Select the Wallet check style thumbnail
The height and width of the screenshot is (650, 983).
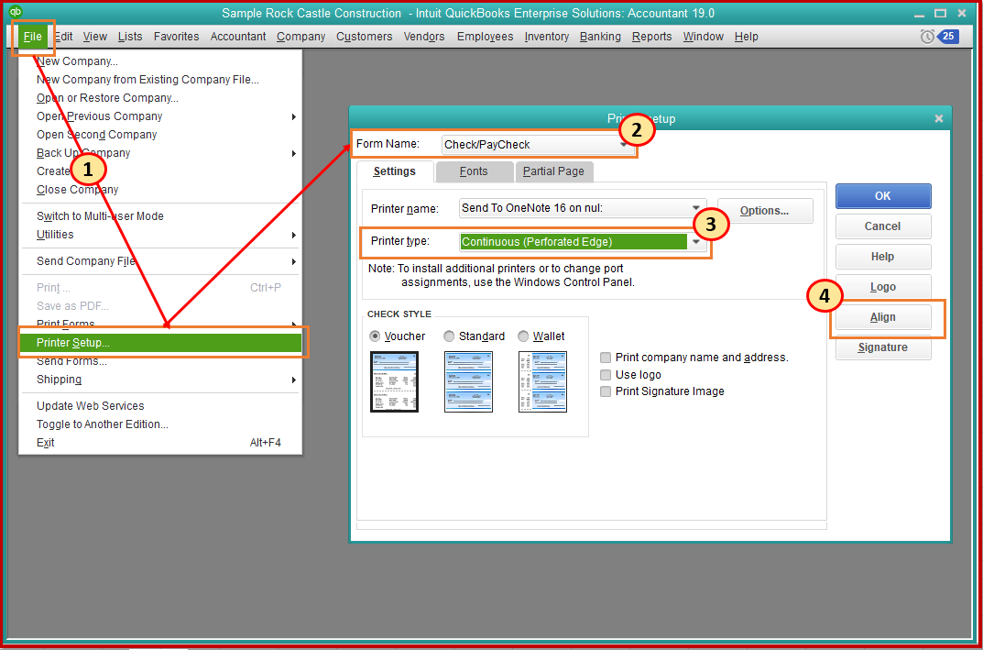543,381
